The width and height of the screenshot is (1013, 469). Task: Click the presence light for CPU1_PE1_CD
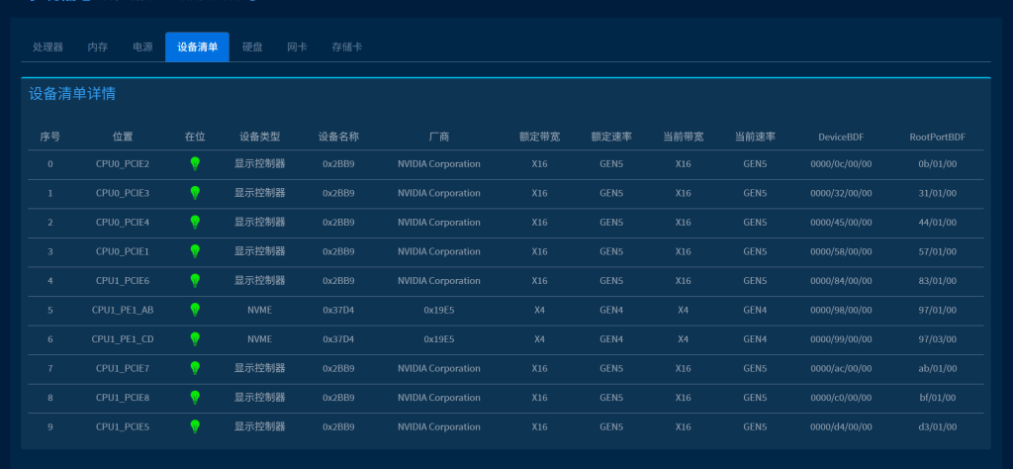195,339
